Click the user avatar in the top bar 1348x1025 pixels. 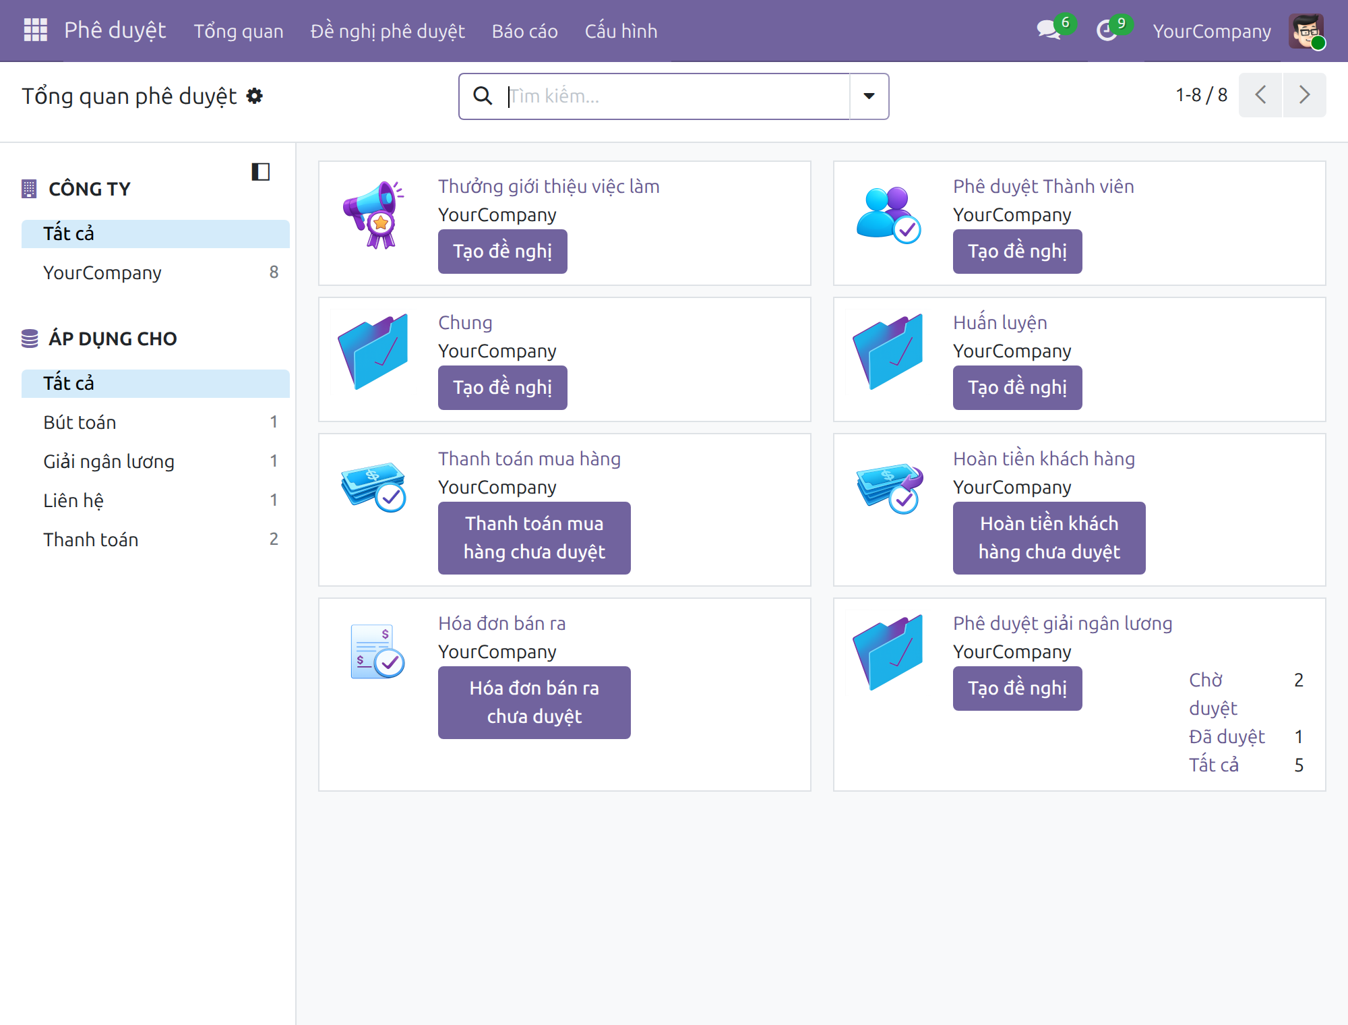click(x=1306, y=30)
